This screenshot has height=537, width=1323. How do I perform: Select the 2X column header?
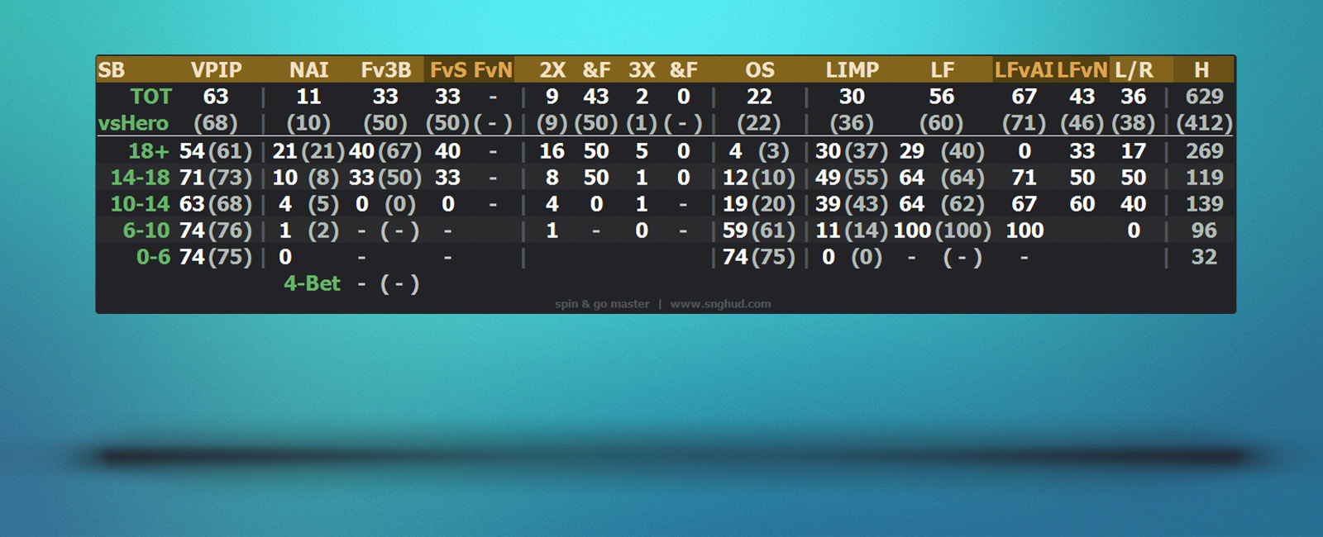click(552, 70)
